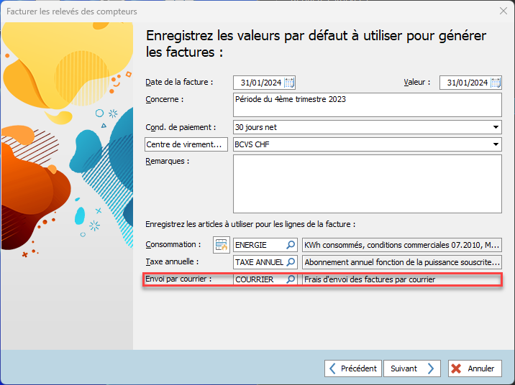Search article using COURRIER magnifier icon
Screen dimensions: 515x385
click(x=291, y=279)
